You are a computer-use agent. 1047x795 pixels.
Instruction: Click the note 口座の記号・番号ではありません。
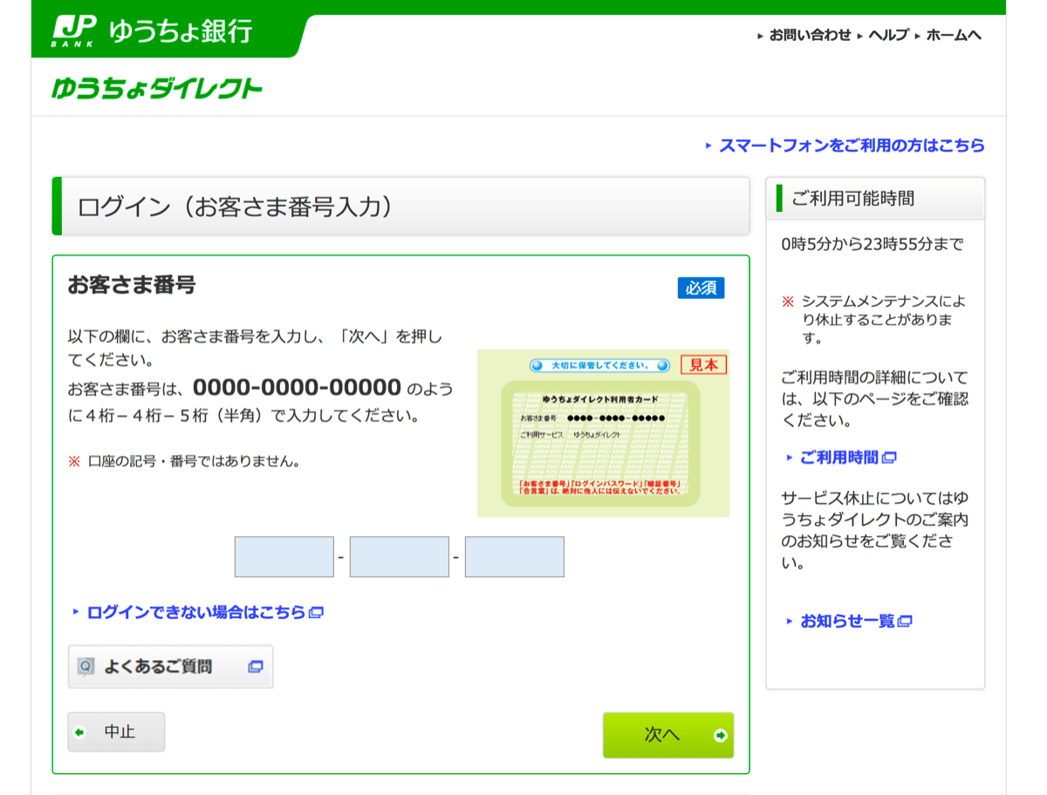(195, 461)
